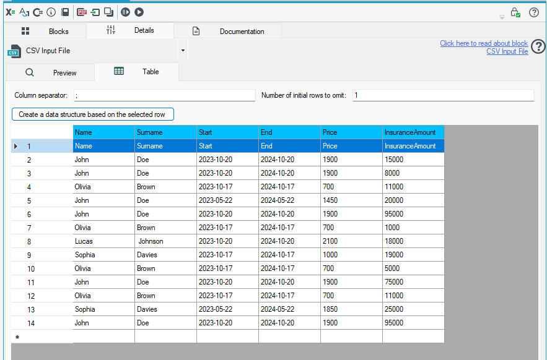Screen dimensions: 547x360
Task: Click the plain play run icon
Action: 139,12
